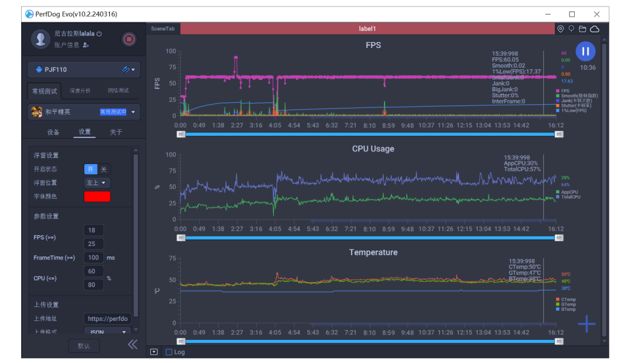Enable the Log checkbox
632x363 pixels.
tap(169, 352)
